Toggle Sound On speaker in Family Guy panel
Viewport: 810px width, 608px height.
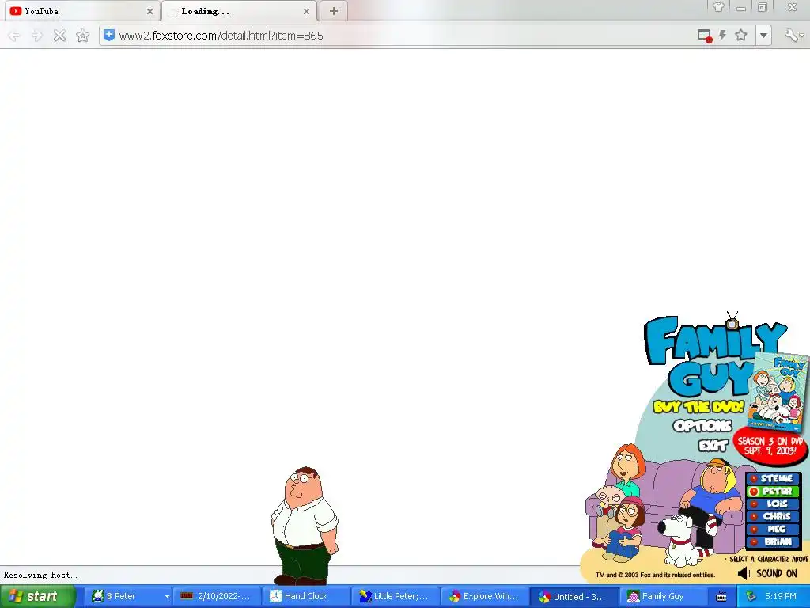767,573
